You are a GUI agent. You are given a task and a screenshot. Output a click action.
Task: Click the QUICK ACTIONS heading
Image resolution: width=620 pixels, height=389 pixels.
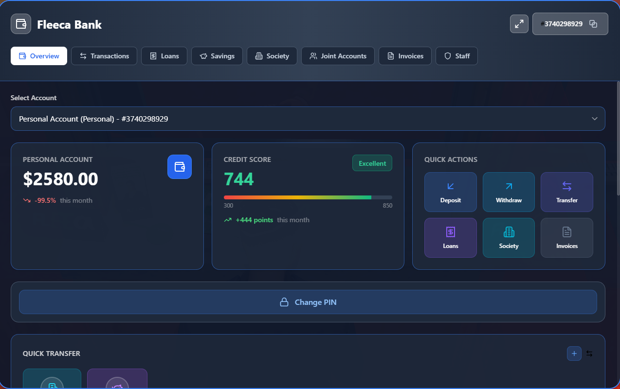point(451,159)
